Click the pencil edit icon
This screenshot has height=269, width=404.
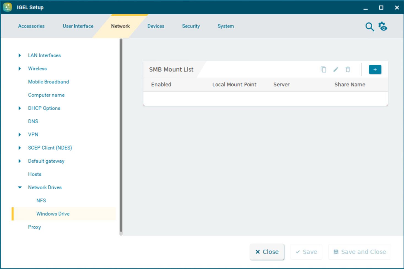335,70
